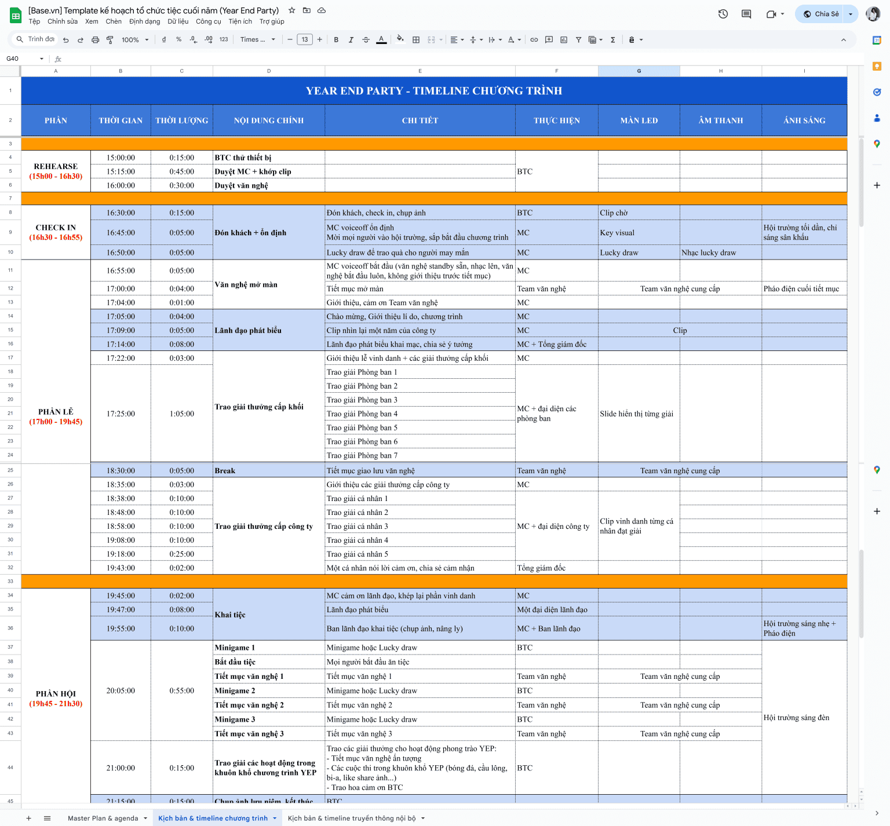Open the Times font family dropdown
Viewport: 890px width, 826px height.
pyautogui.click(x=257, y=40)
